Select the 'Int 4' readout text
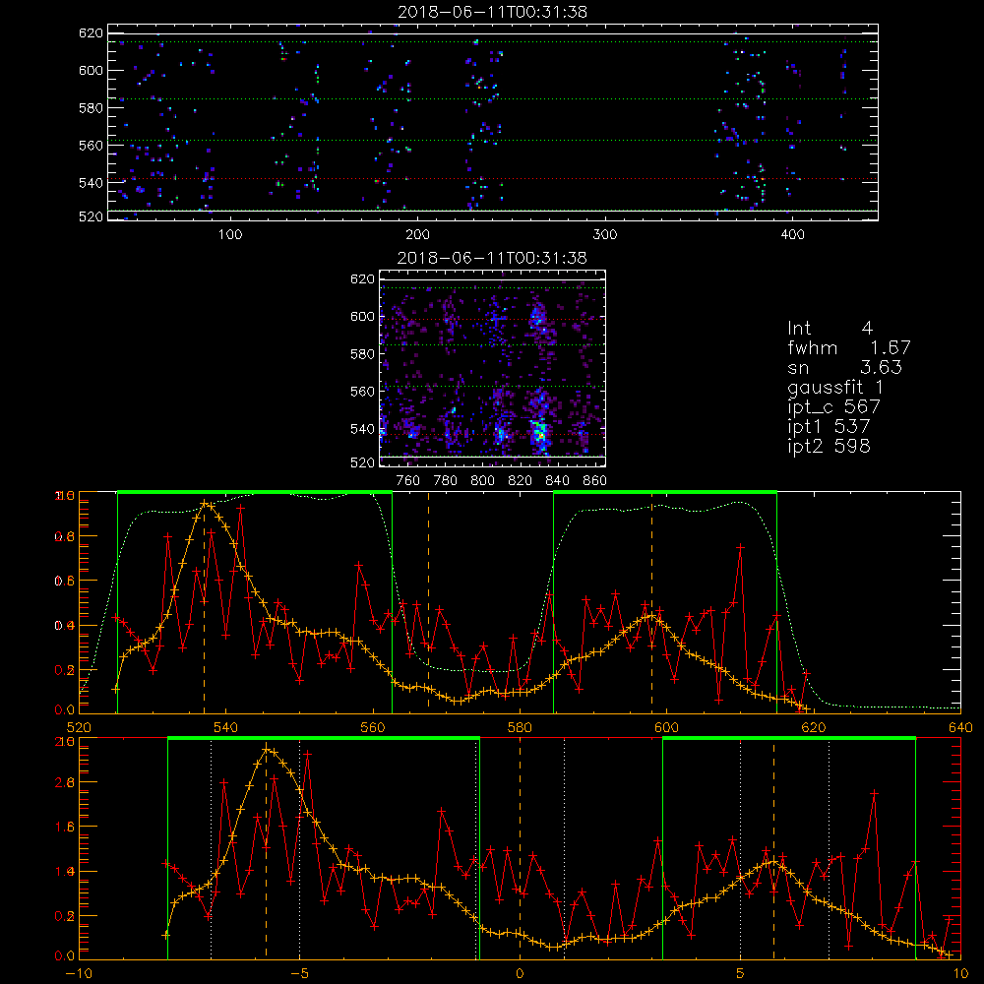 [x=830, y=329]
